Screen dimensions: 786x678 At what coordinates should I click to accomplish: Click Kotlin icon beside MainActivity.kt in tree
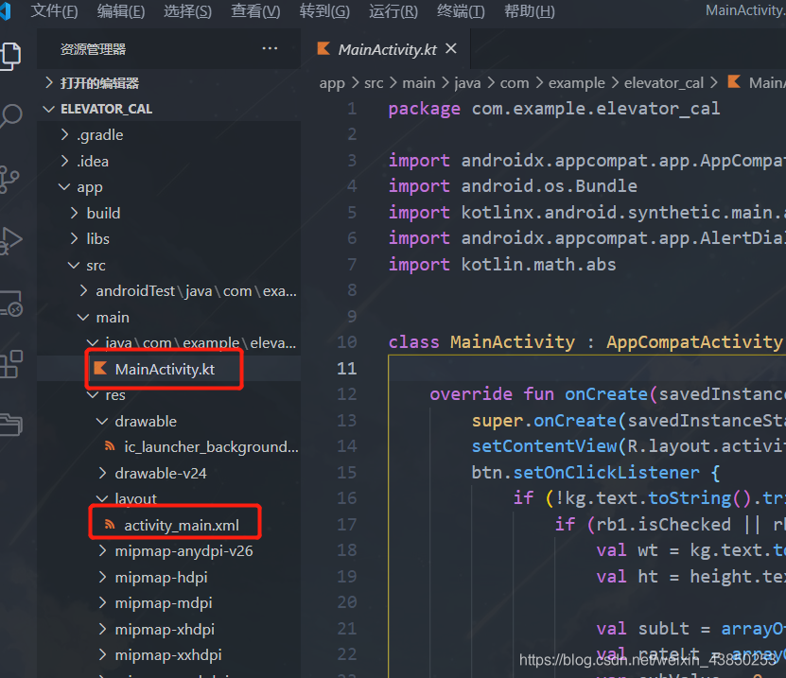(100, 369)
